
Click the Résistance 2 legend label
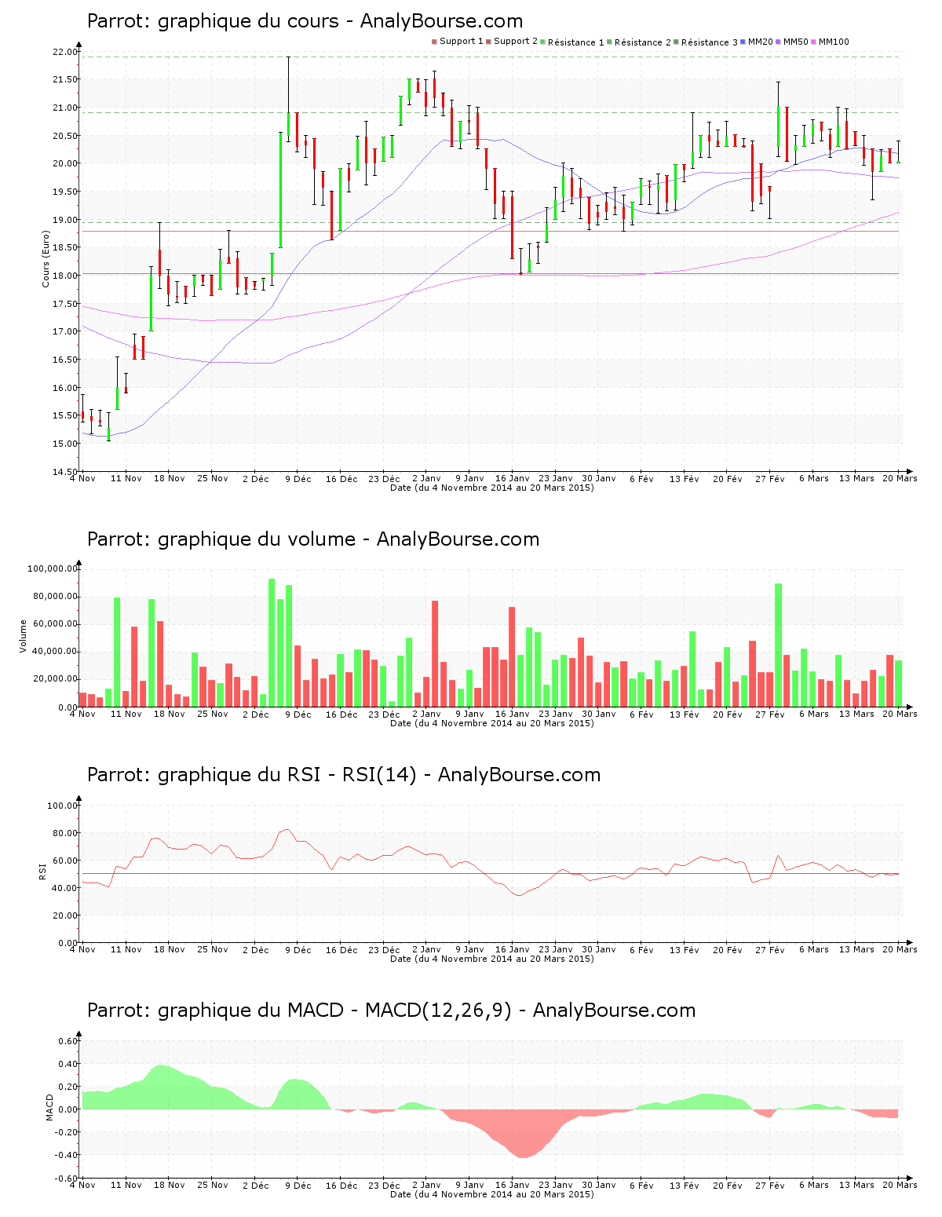click(x=643, y=42)
